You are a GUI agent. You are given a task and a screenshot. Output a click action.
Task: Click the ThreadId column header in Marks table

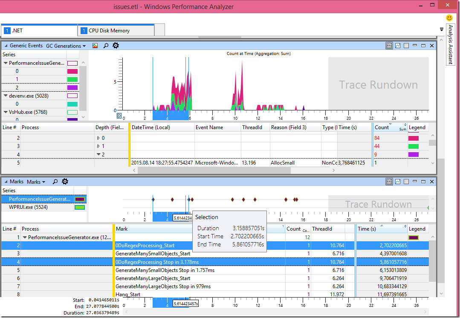pos(328,229)
